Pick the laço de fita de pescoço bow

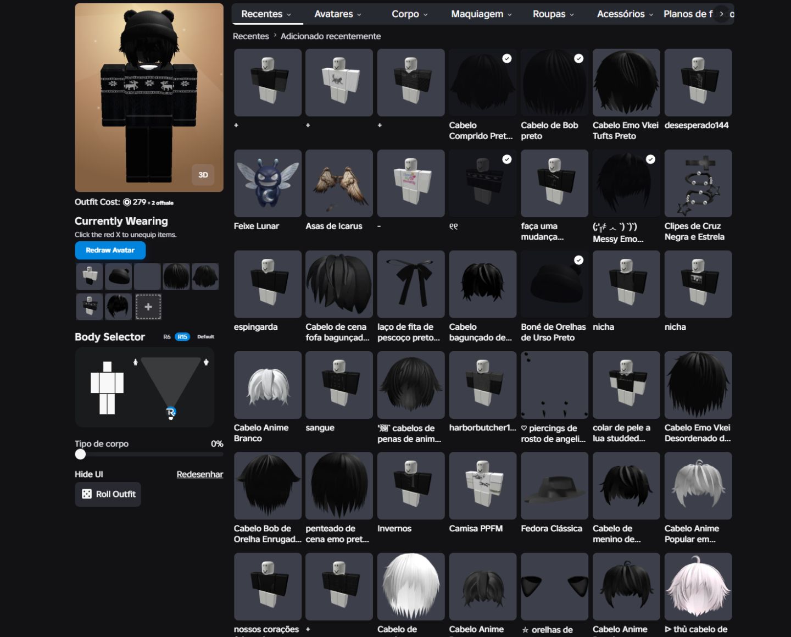pyautogui.click(x=411, y=284)
